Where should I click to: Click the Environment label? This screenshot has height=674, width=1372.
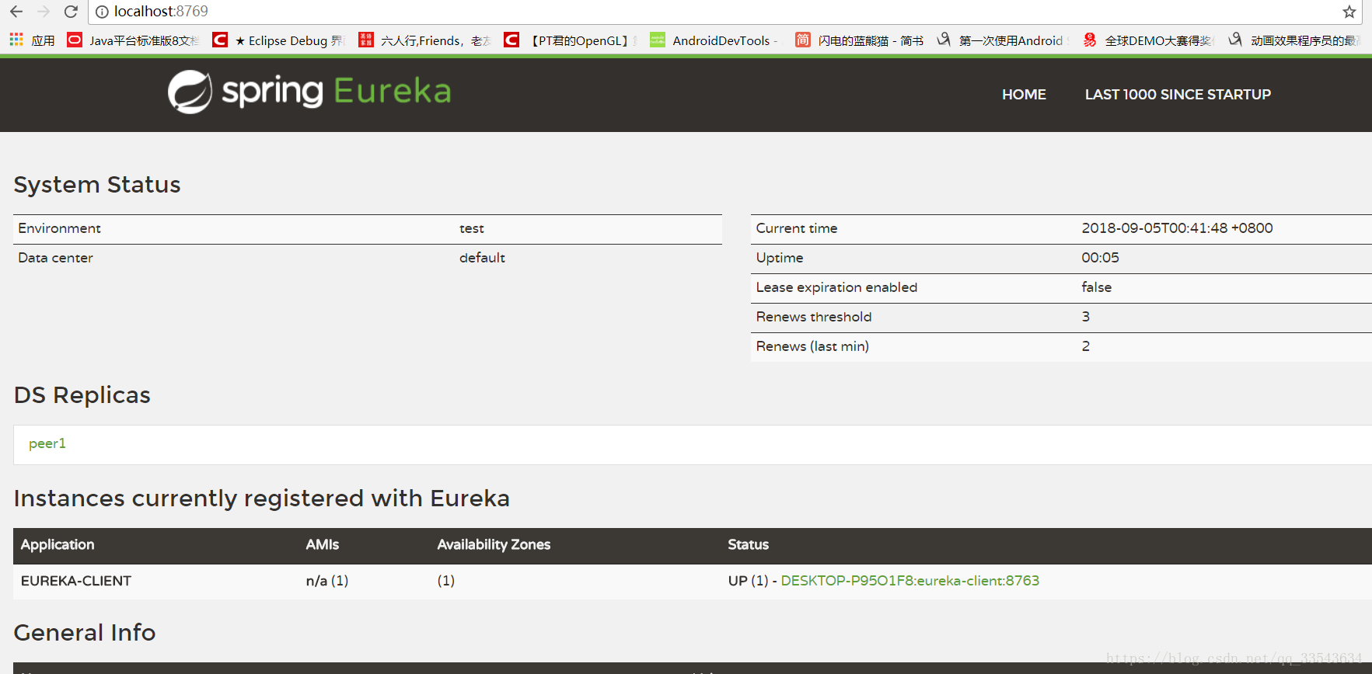(x=59, y=228)
